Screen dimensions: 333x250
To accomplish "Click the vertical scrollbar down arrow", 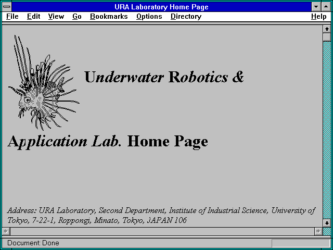I will pyautogui.click(x=327, y=223).
